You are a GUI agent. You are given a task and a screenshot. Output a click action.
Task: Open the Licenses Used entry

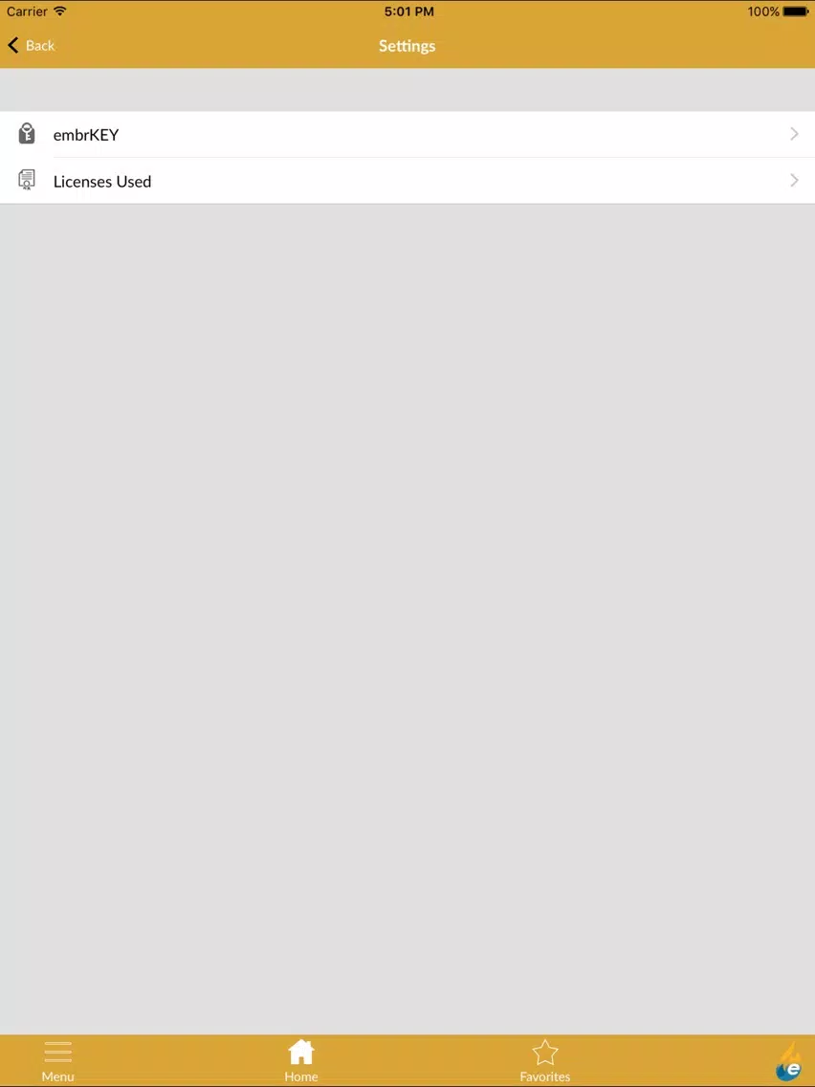(x=407, y=181)
